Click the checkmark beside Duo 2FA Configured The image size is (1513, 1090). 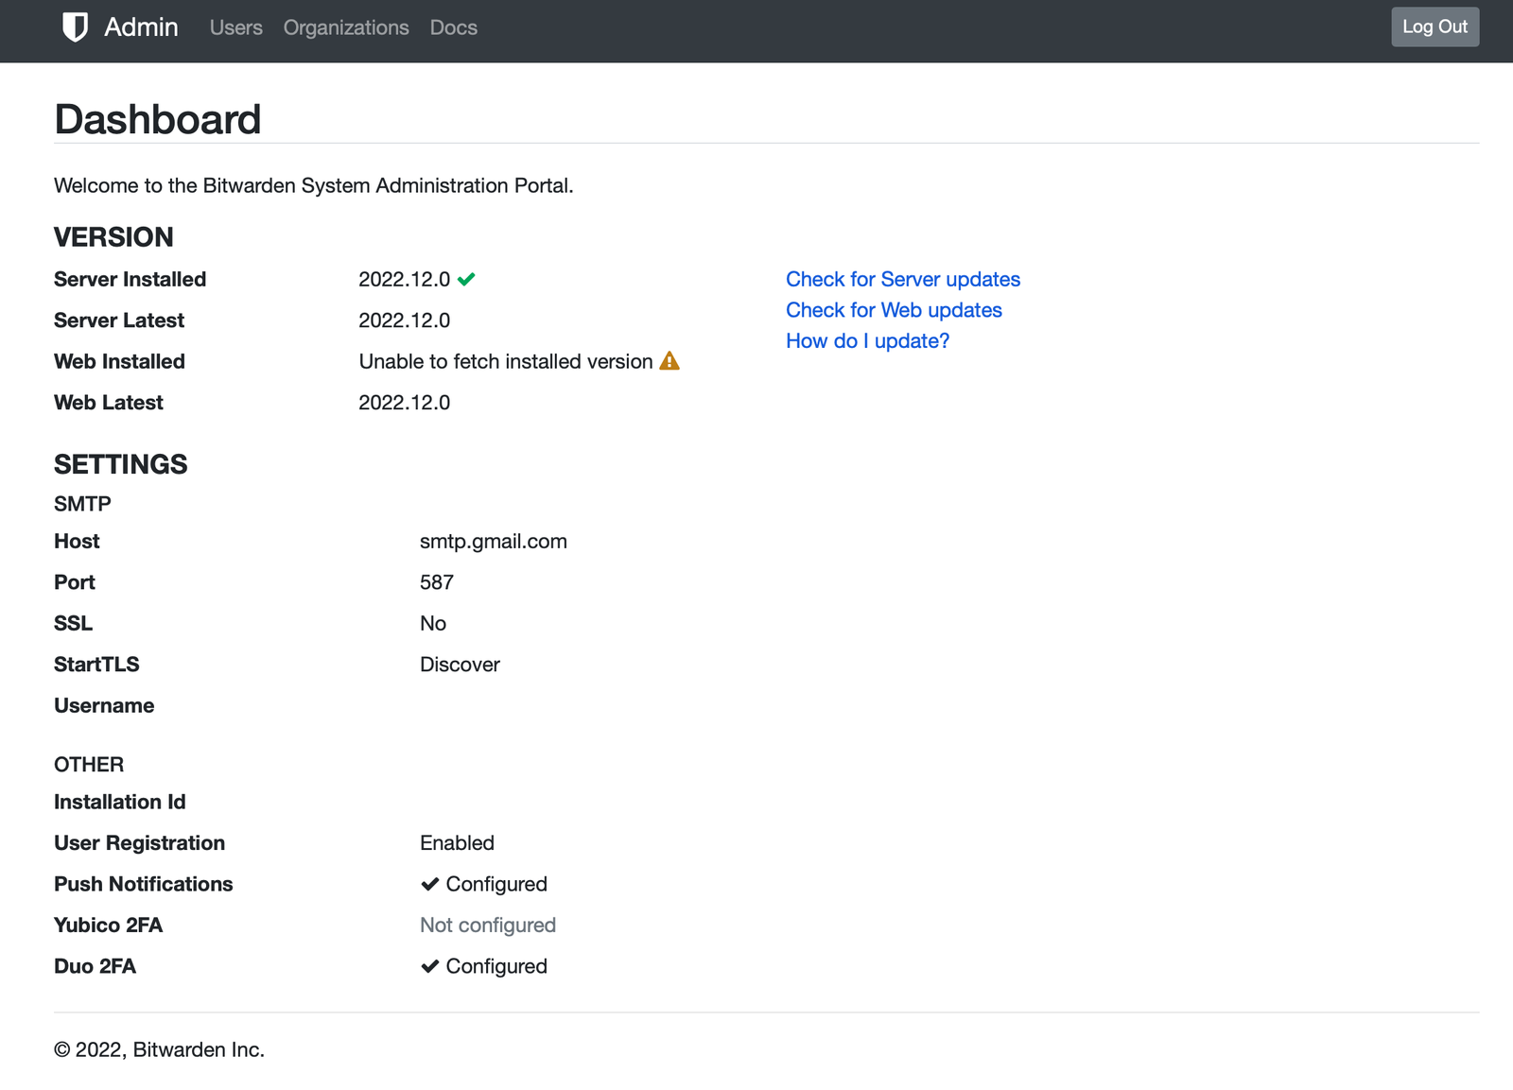point(430,965)
